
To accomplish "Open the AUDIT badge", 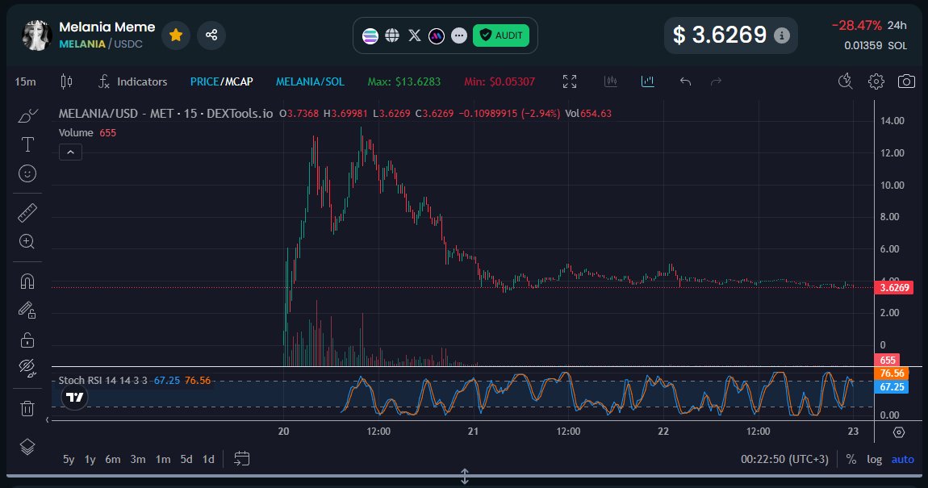I will [500, 35].
